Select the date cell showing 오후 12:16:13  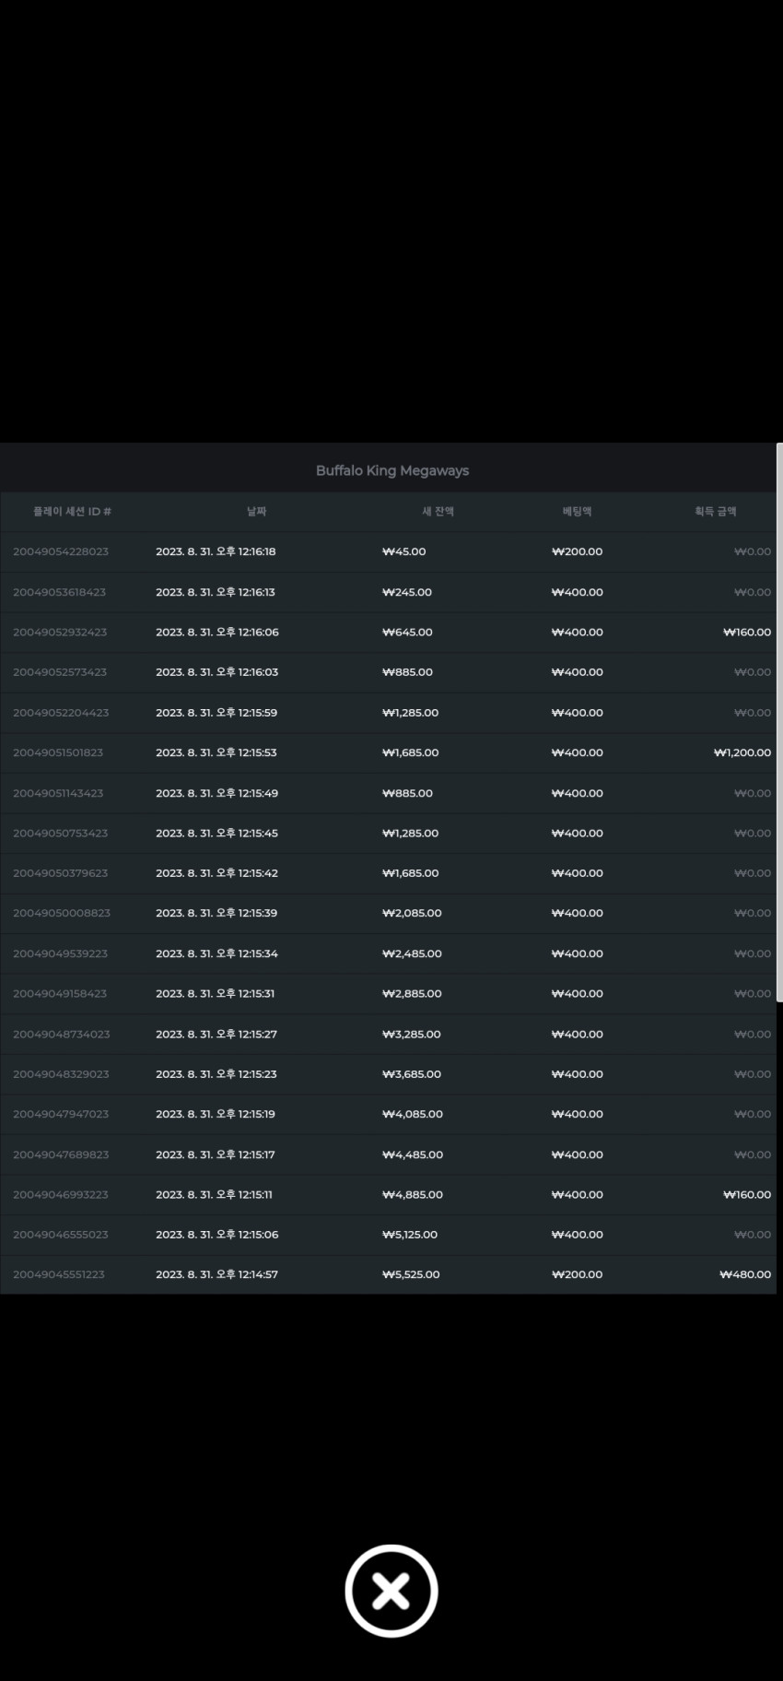coord(216,592)
